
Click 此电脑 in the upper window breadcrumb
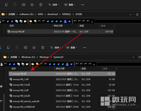(12, 14)
